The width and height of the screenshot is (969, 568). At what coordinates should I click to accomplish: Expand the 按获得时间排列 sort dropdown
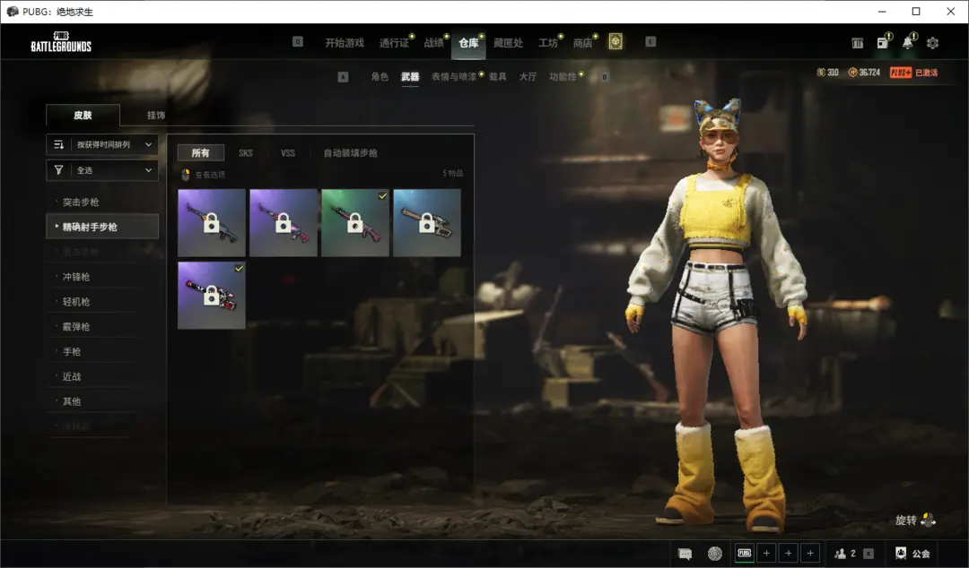[x=102, y=144]
